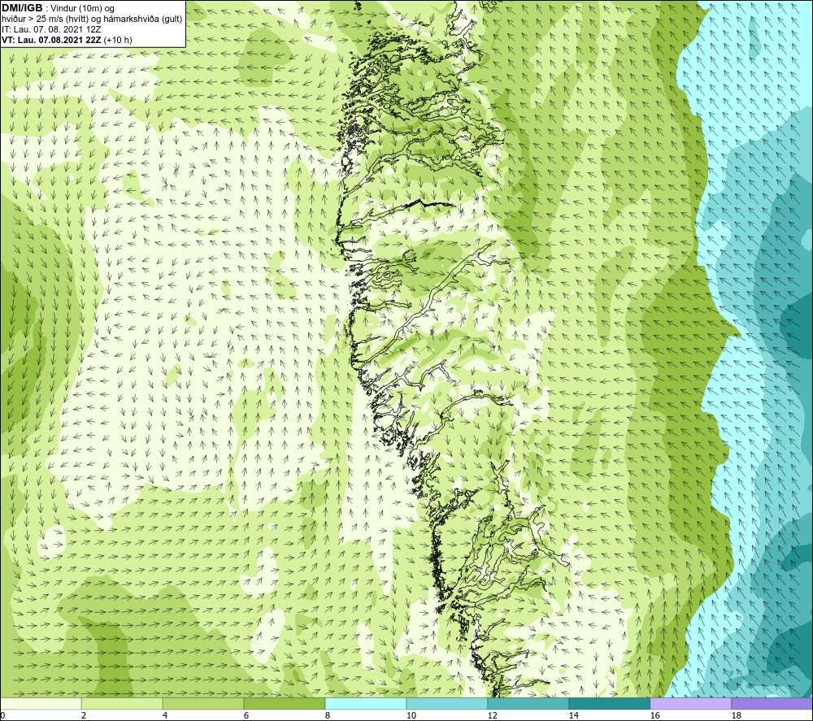Click the legend scale label '2'
The image size is (813, 721).
84,716
